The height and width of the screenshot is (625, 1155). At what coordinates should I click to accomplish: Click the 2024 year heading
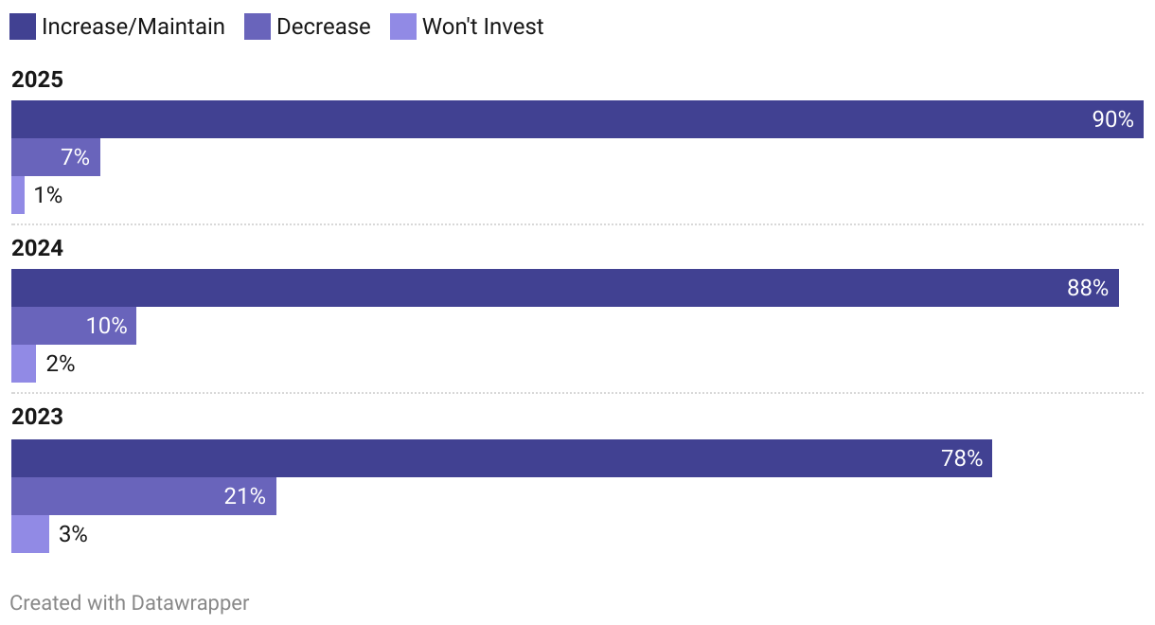pos(37,248)
